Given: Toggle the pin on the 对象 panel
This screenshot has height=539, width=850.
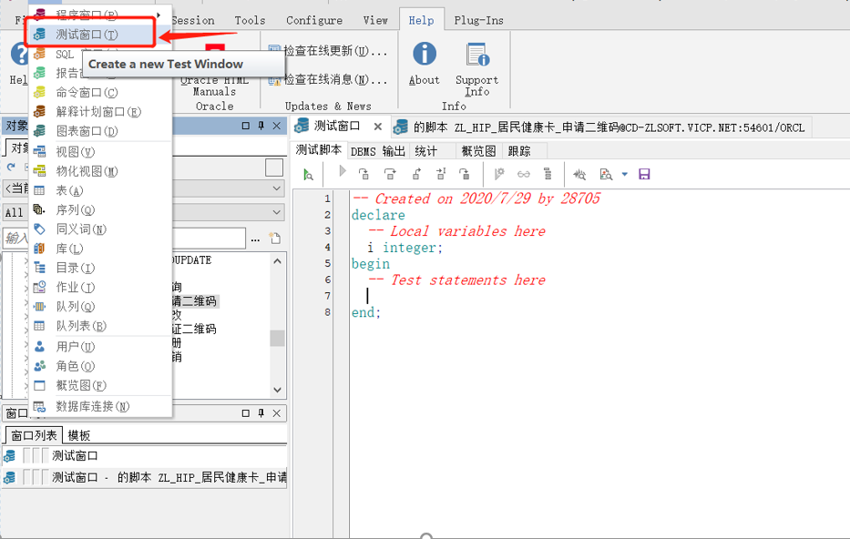Looking at the screenshot, I should [261, 126].
